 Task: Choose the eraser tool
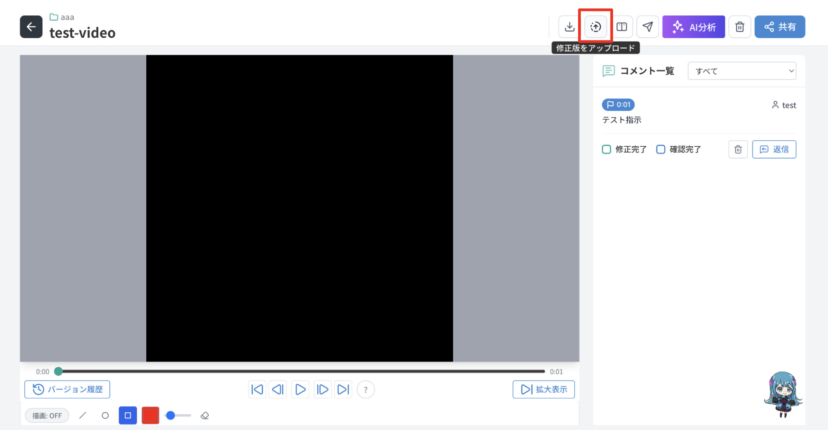point(205,416)
